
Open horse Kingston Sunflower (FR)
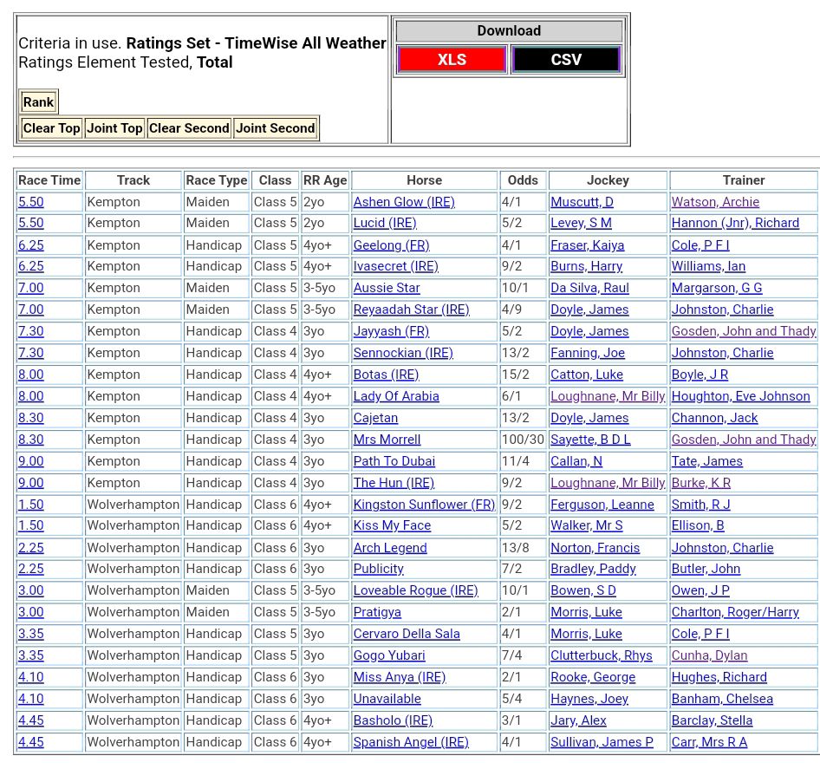coord(424,505)
